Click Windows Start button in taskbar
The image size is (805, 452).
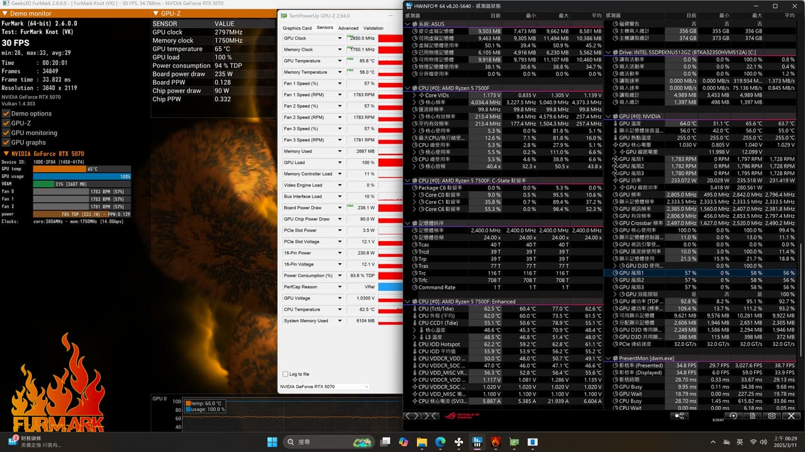pos(272,442)
